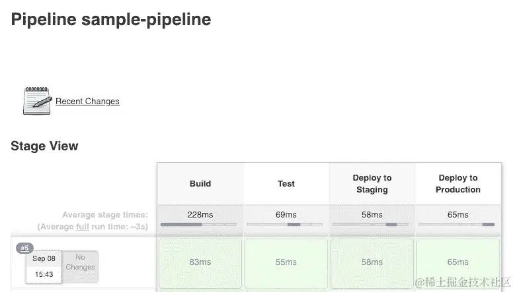The height and width of the screenshot is (292, 515).
Task: Click the Recent Changes notepad icon
Action: point(37,101)
